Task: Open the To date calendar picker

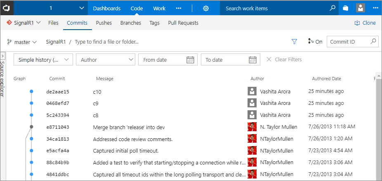Action: tap(253, 60)
